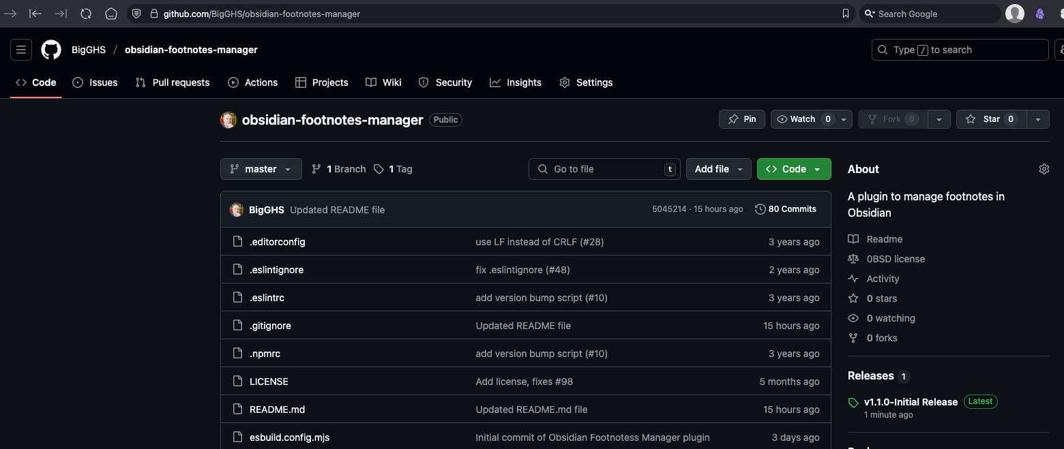1064x449 pixels.
Task: Click the repository owner avatar beside title
Action: coord(228,120)
